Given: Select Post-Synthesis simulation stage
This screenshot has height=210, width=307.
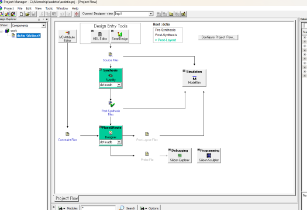Looking at the screenshot, I should 166,35.
